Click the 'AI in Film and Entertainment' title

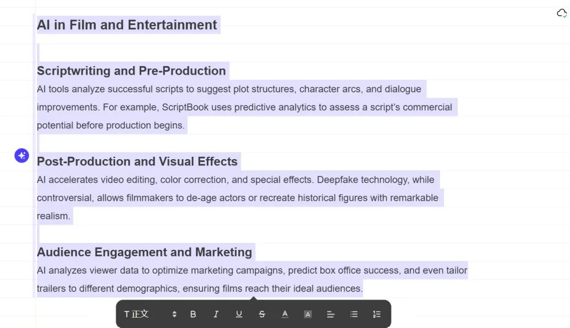pos(127,25)
